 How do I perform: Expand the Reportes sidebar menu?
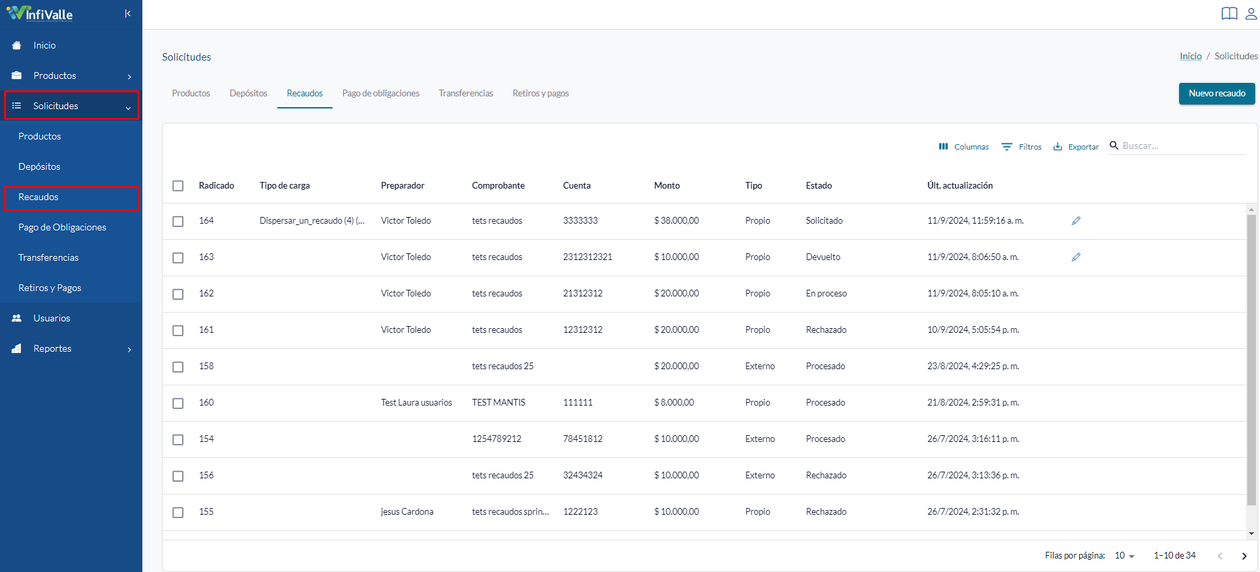point(71,348)
